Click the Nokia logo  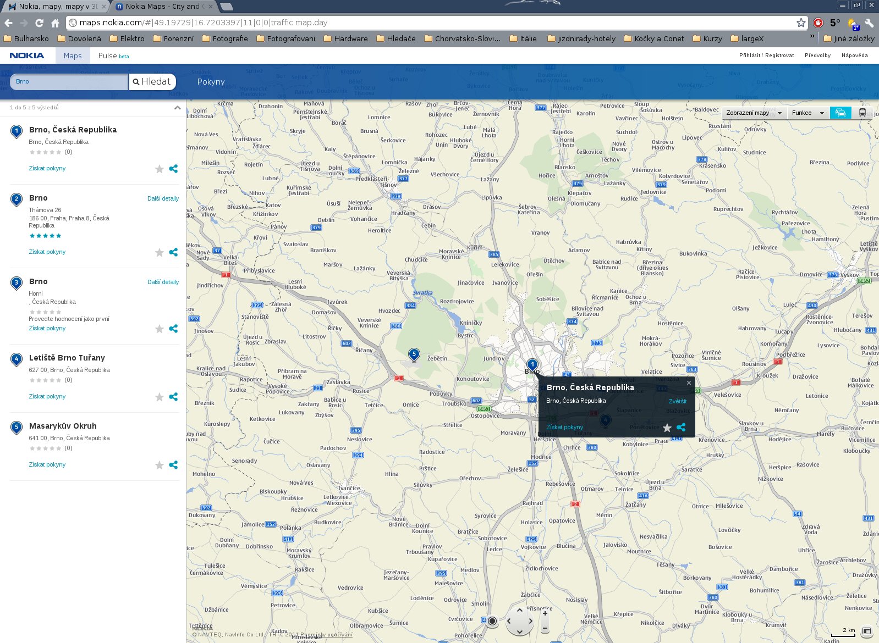coord(27,56)
